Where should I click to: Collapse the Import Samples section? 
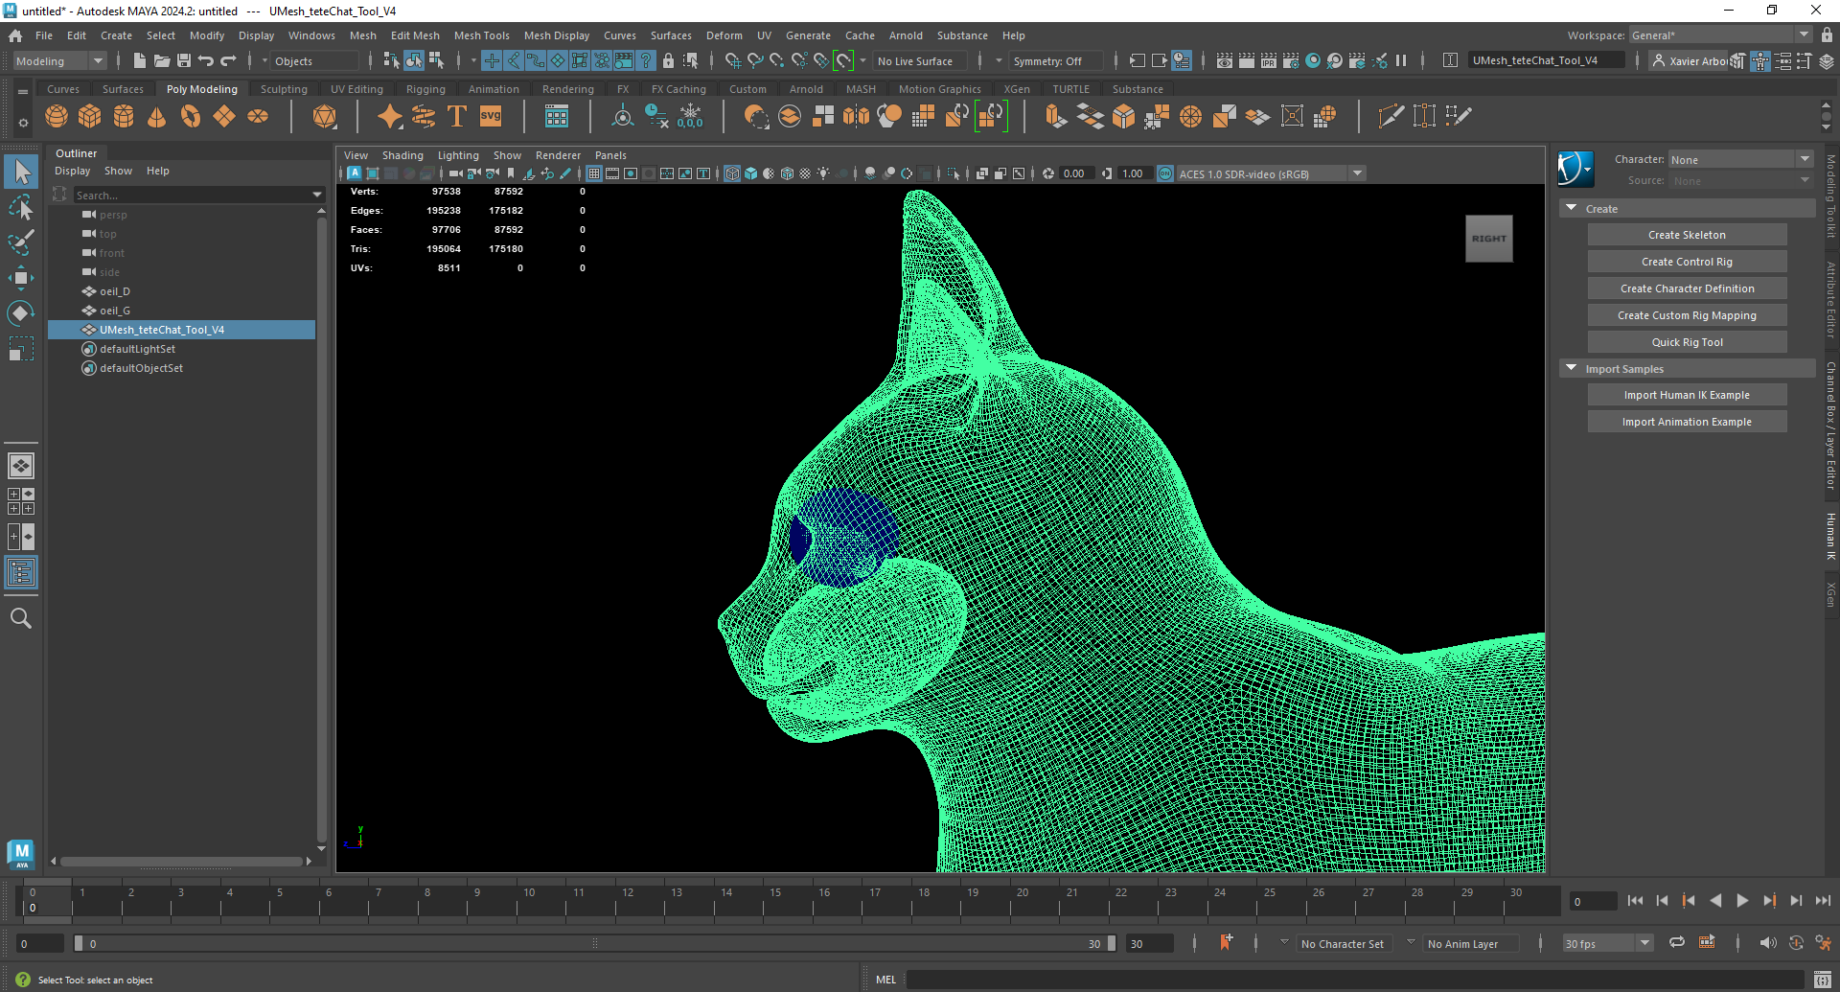(1571, 368)
